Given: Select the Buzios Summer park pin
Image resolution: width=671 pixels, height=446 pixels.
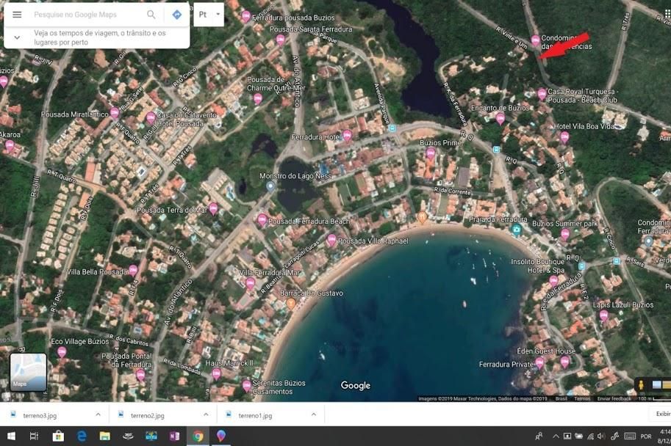Looking at the screenshot, I should tap(565, 234).
